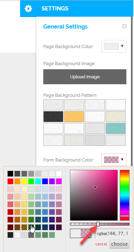Pick the pure red palette swatch

point(10,181)
